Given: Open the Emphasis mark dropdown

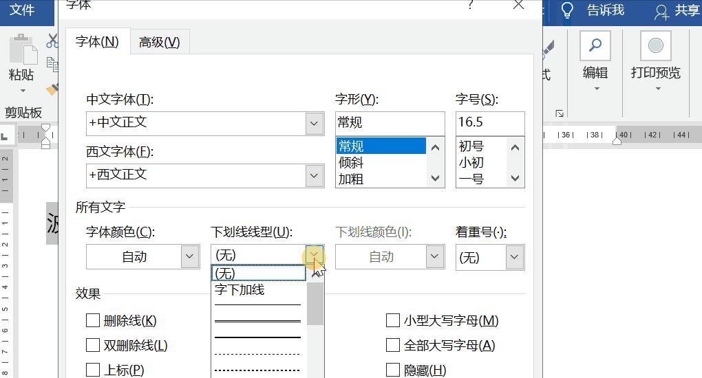Looking at the screenshot, I should [514, 257].
